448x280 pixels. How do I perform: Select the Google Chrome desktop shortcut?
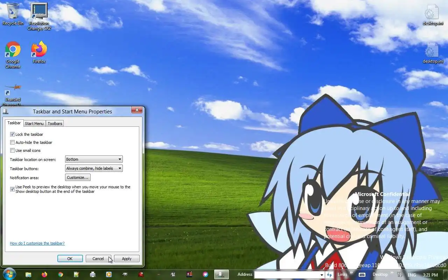point(13,55)
